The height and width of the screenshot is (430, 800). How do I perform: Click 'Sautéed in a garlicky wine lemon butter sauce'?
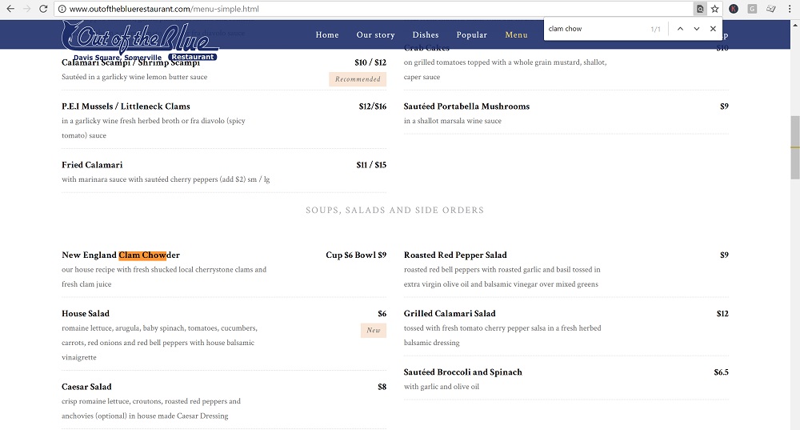[x=134, y=77]
